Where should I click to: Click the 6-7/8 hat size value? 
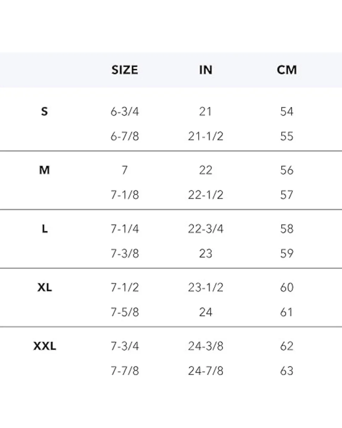[x=124, y=136]
